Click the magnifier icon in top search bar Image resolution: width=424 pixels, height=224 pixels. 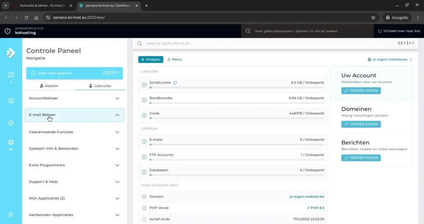pyautogui.click(x=248, y=31)
